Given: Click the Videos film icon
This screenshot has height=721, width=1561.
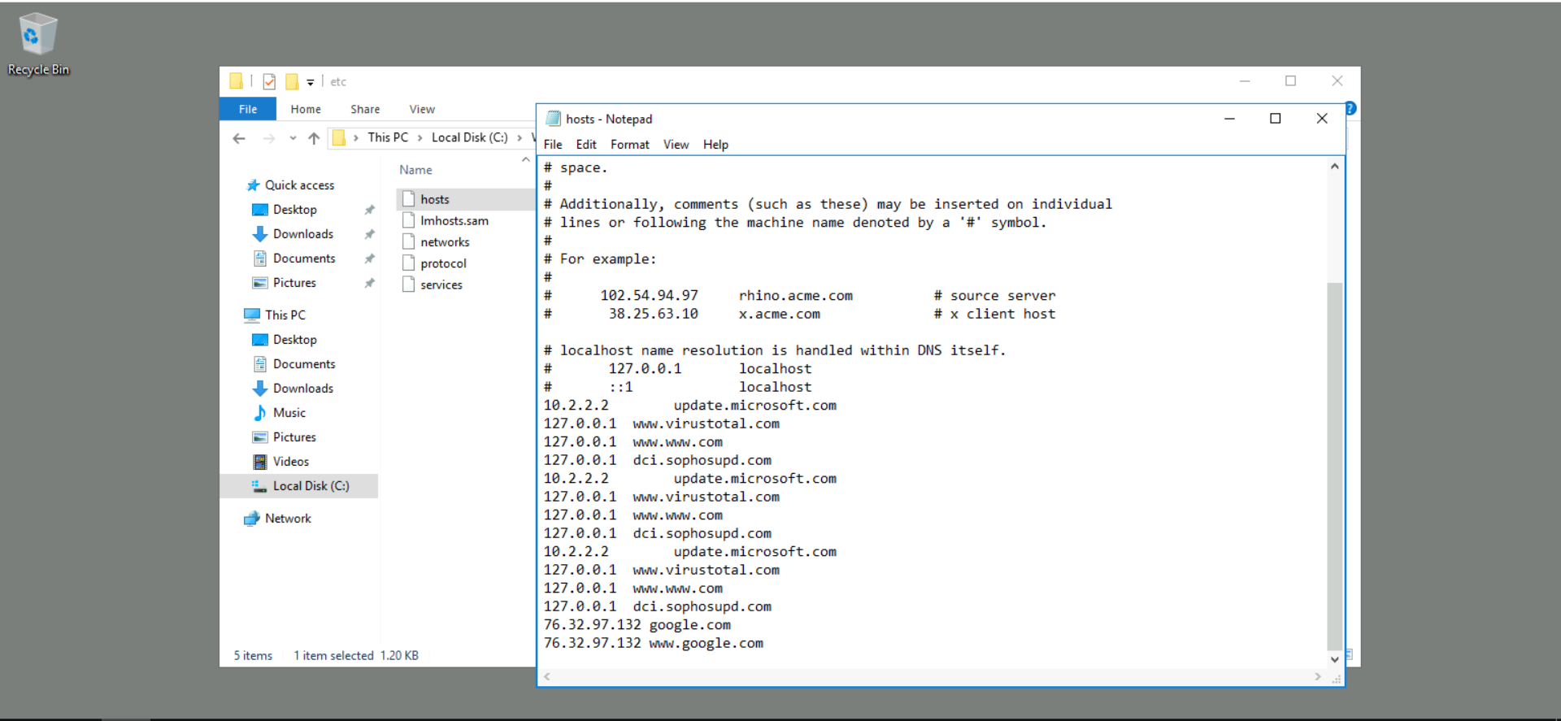Looking at the screenshot, I should click(x=260, y=462).
